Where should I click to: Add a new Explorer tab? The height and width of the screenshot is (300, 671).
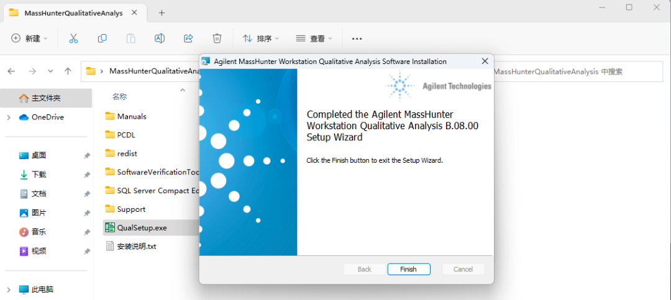(162, 13)
